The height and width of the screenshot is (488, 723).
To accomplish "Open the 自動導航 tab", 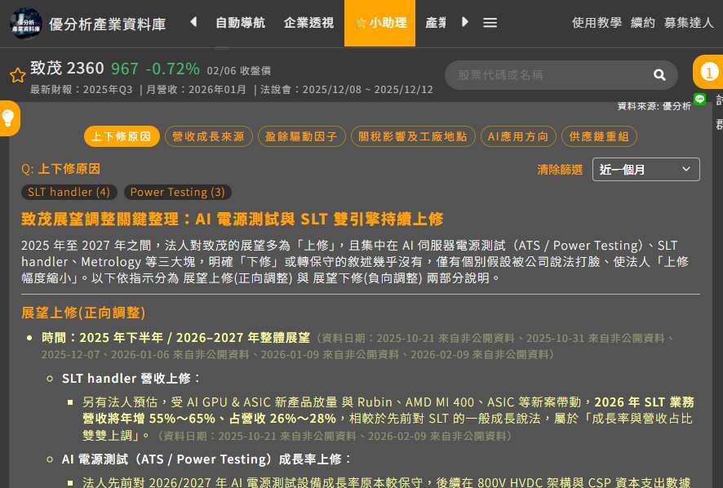I will (x=240, y=23).
